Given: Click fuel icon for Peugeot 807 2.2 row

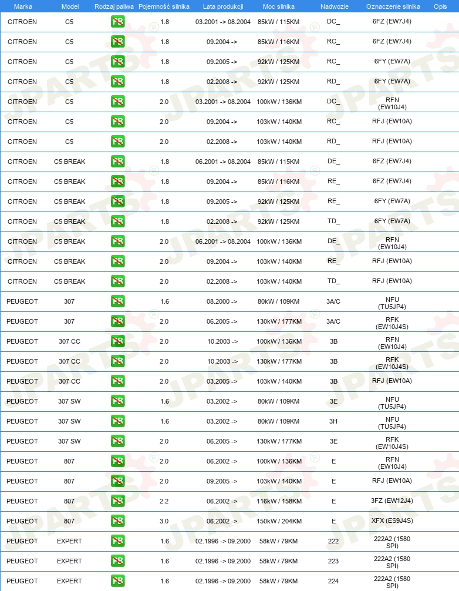Looking at the screenshot, I should pyautogui.click(x=118, y=501).
